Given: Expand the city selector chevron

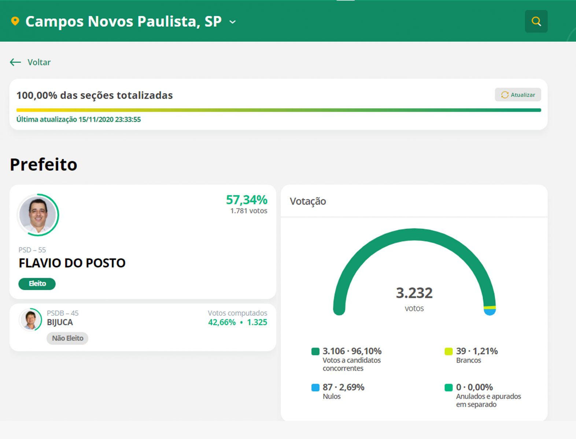Looking at the screenshot, I should 232,22.
